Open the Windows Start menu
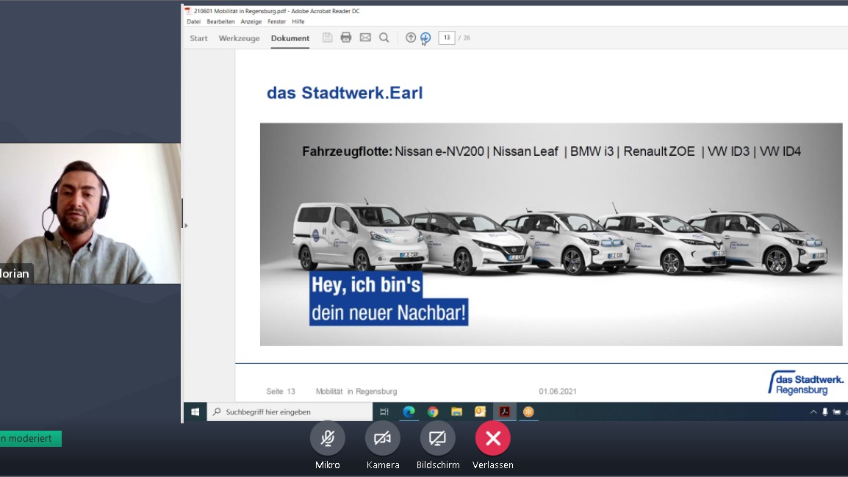The image size is (848, 477). 195,412
